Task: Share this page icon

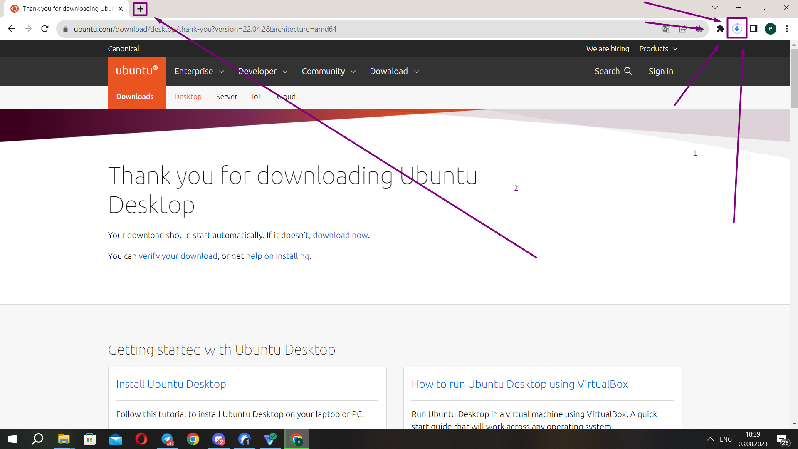Action: pos(683,29)
